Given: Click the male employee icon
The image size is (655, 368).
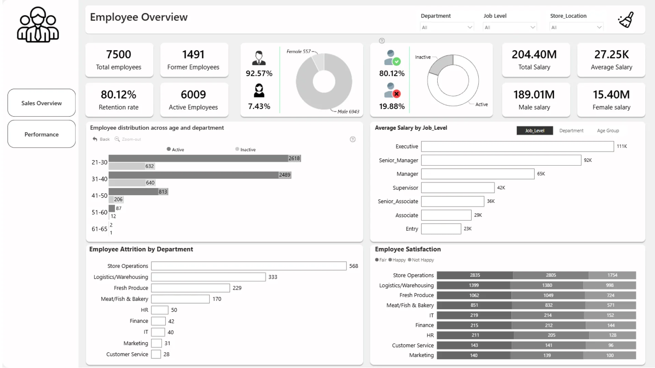Looking at the screenshot, I should tap(259, 58).
